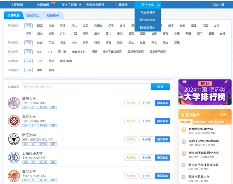The width and height of the screenshot is (233, 184).
Task: Click the blue 搜索 button
Action: (160, 87)
